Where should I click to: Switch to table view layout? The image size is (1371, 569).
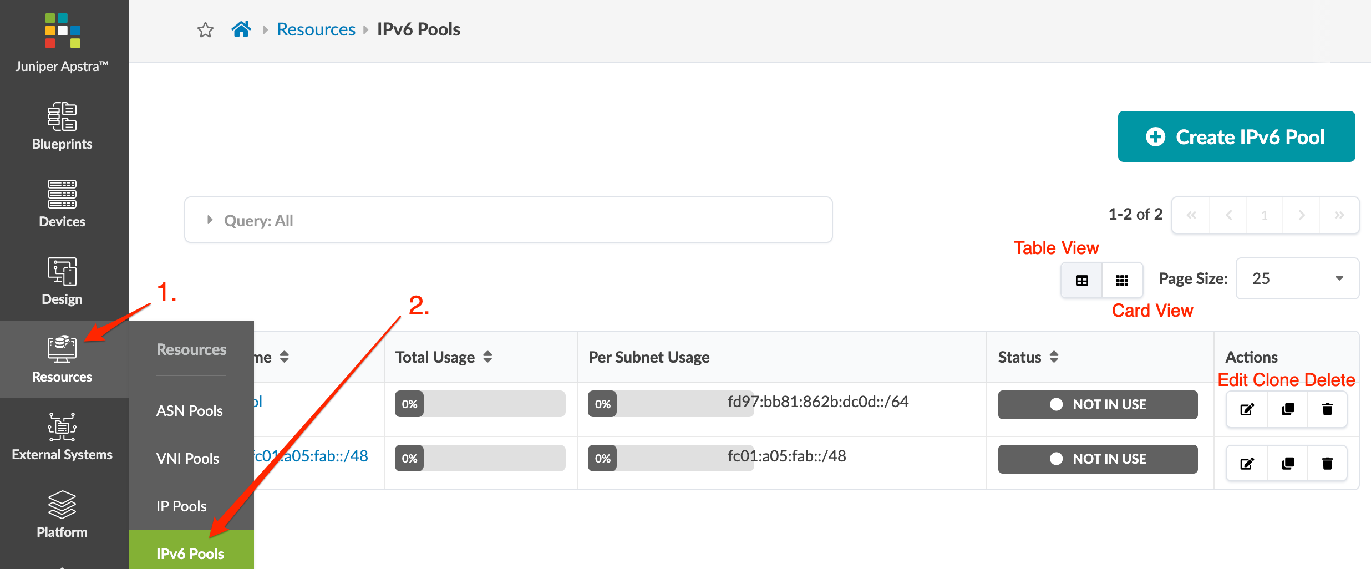(1081, 281)
